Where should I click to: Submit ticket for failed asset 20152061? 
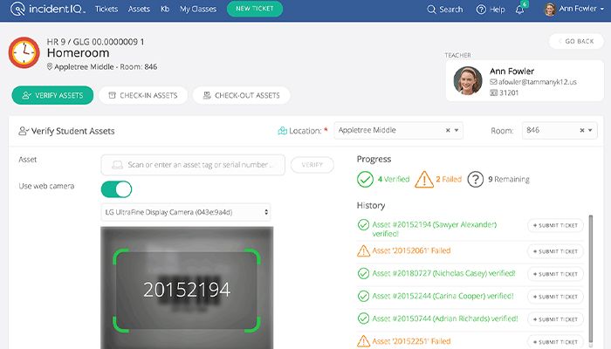555,251
